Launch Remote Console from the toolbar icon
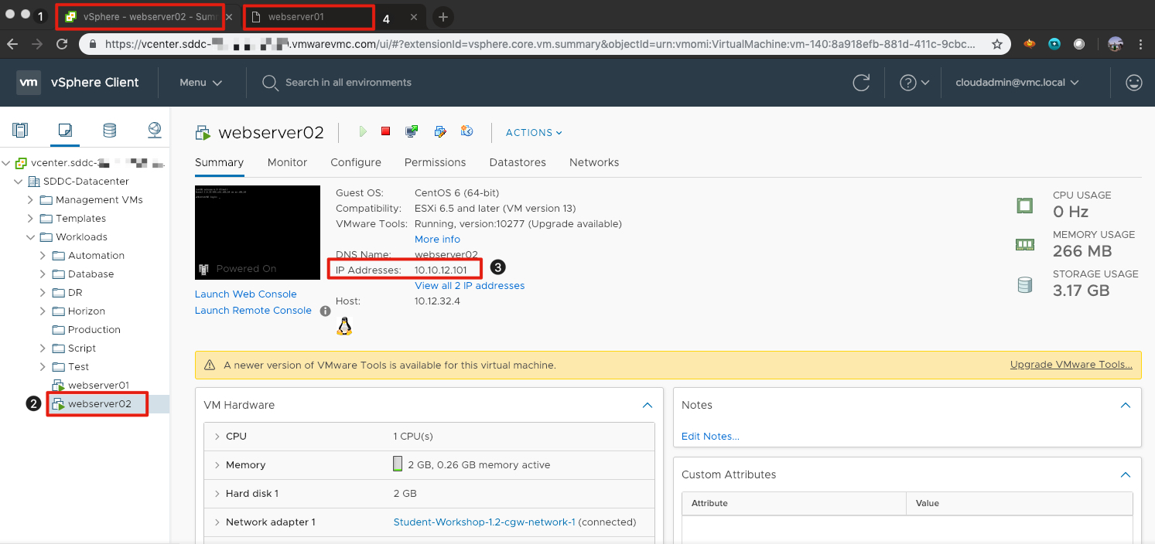The height and width of the screenshot is (544, 1155). click(x=412, y=131)
